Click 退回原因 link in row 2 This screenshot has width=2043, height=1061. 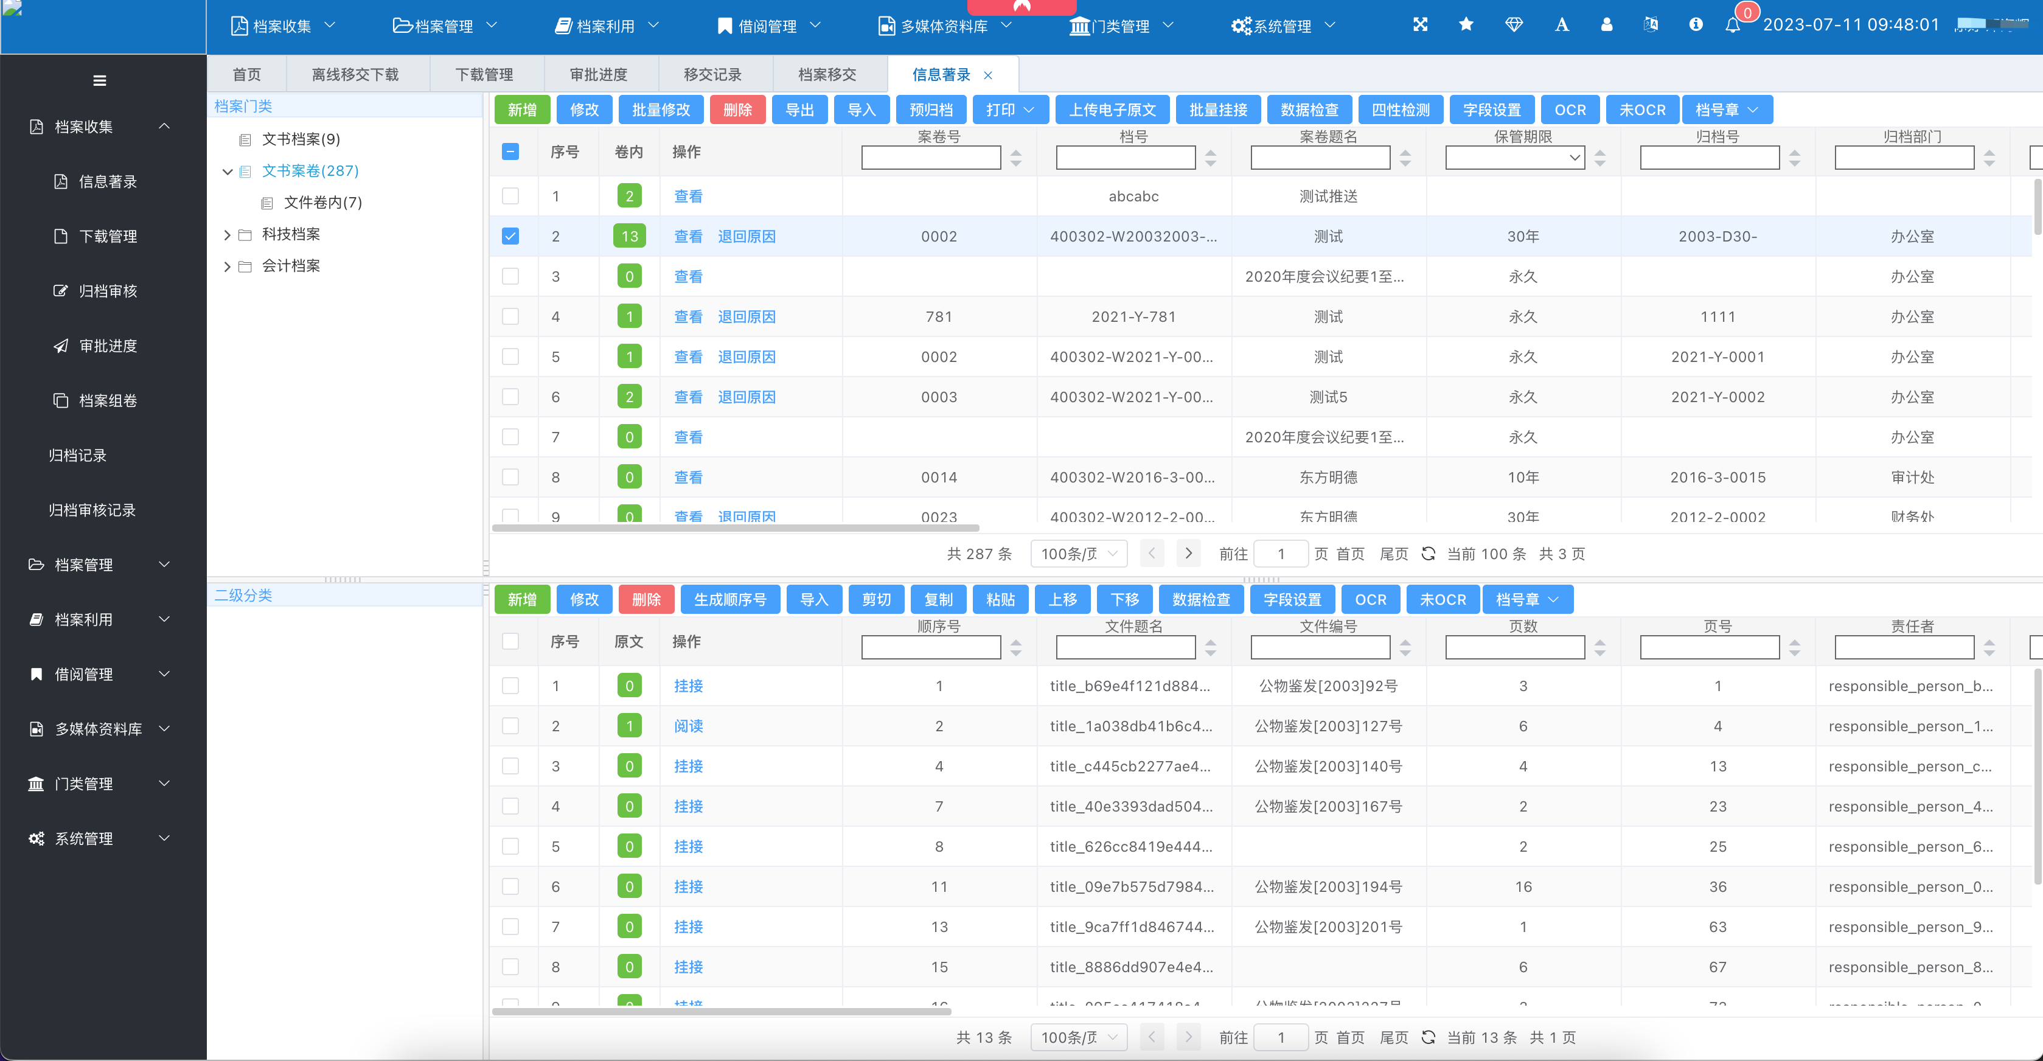click(747, 236)
